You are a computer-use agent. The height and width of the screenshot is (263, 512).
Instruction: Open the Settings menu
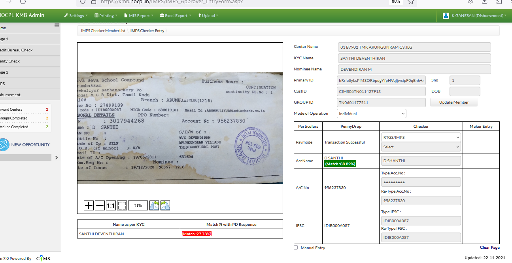coord(76,16)
